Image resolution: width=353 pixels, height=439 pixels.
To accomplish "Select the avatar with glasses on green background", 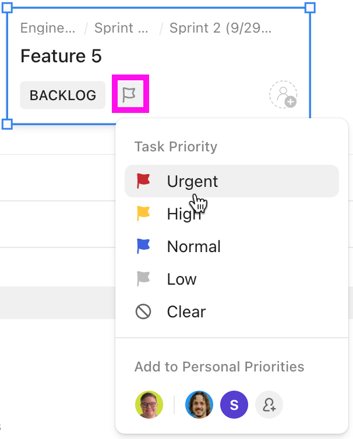I will 149,405.
